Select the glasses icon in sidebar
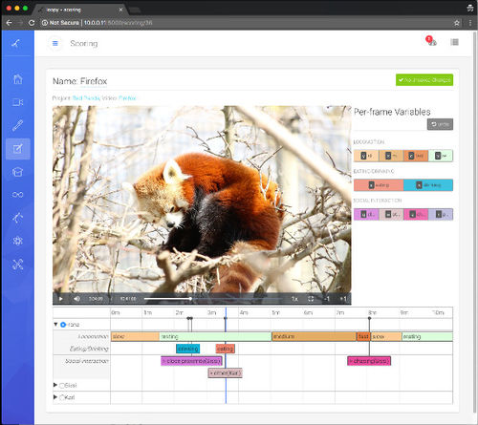This screenshot has width=478, height=425. pos(18,195)
